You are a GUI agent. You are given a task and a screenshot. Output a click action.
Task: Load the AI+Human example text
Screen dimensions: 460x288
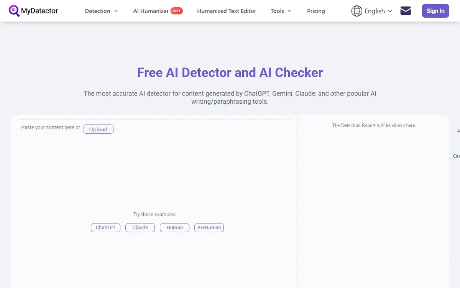click(209, 228)
